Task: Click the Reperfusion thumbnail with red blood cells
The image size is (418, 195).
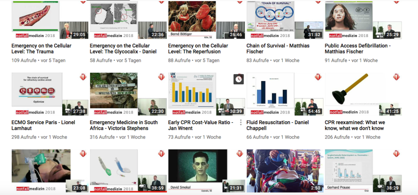Action: tap(207, 20)
